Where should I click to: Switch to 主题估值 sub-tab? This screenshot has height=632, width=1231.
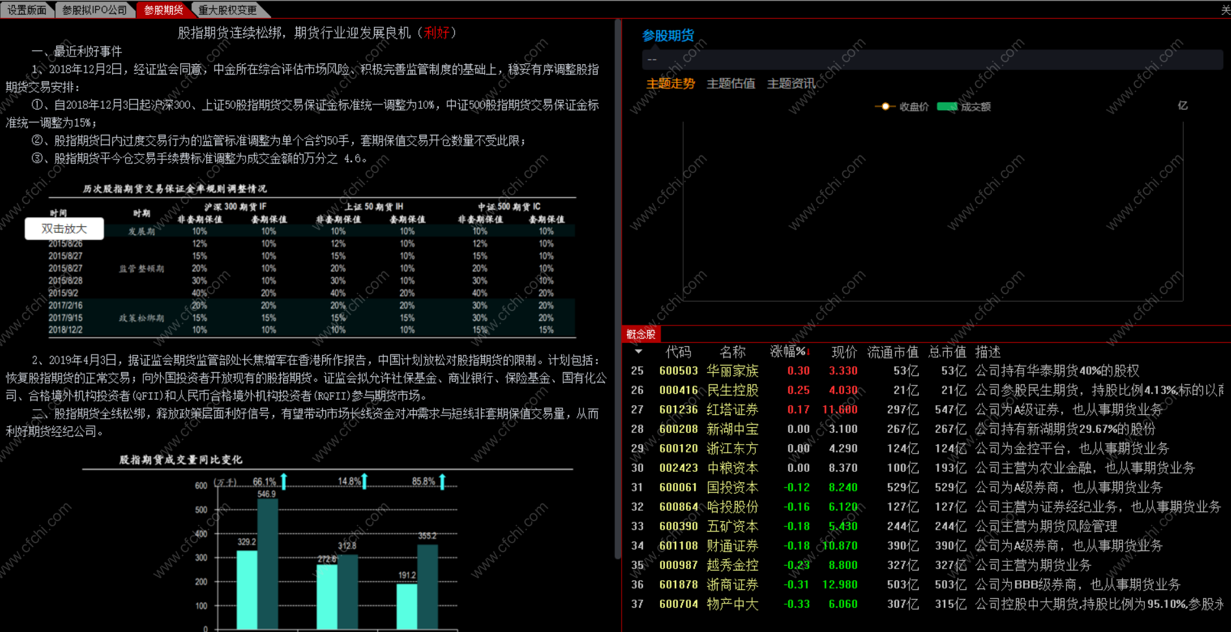(x=731, y=84)
